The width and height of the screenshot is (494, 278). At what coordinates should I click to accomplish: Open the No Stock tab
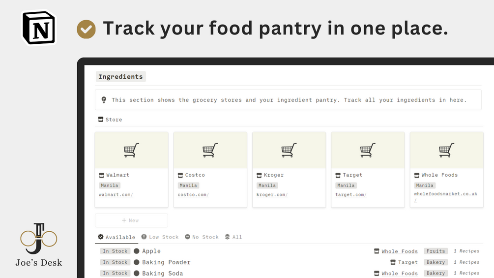(x=202, y=237)
